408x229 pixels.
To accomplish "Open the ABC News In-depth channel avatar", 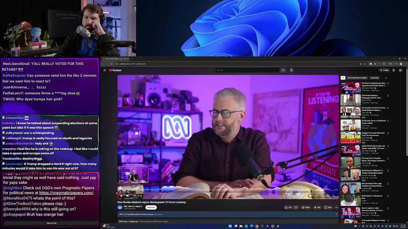I will 120,207.
